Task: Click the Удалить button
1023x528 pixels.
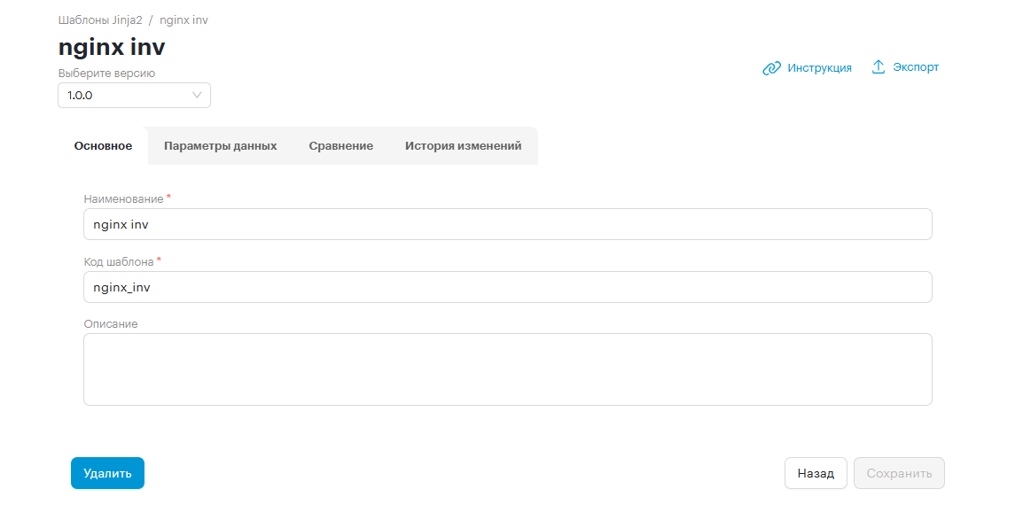Action: click(107, 473)
